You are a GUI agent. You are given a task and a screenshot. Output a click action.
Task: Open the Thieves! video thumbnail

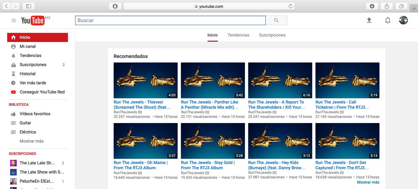[x=146, y=80]
